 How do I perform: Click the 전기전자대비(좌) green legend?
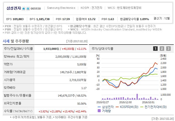coord(153,107)
